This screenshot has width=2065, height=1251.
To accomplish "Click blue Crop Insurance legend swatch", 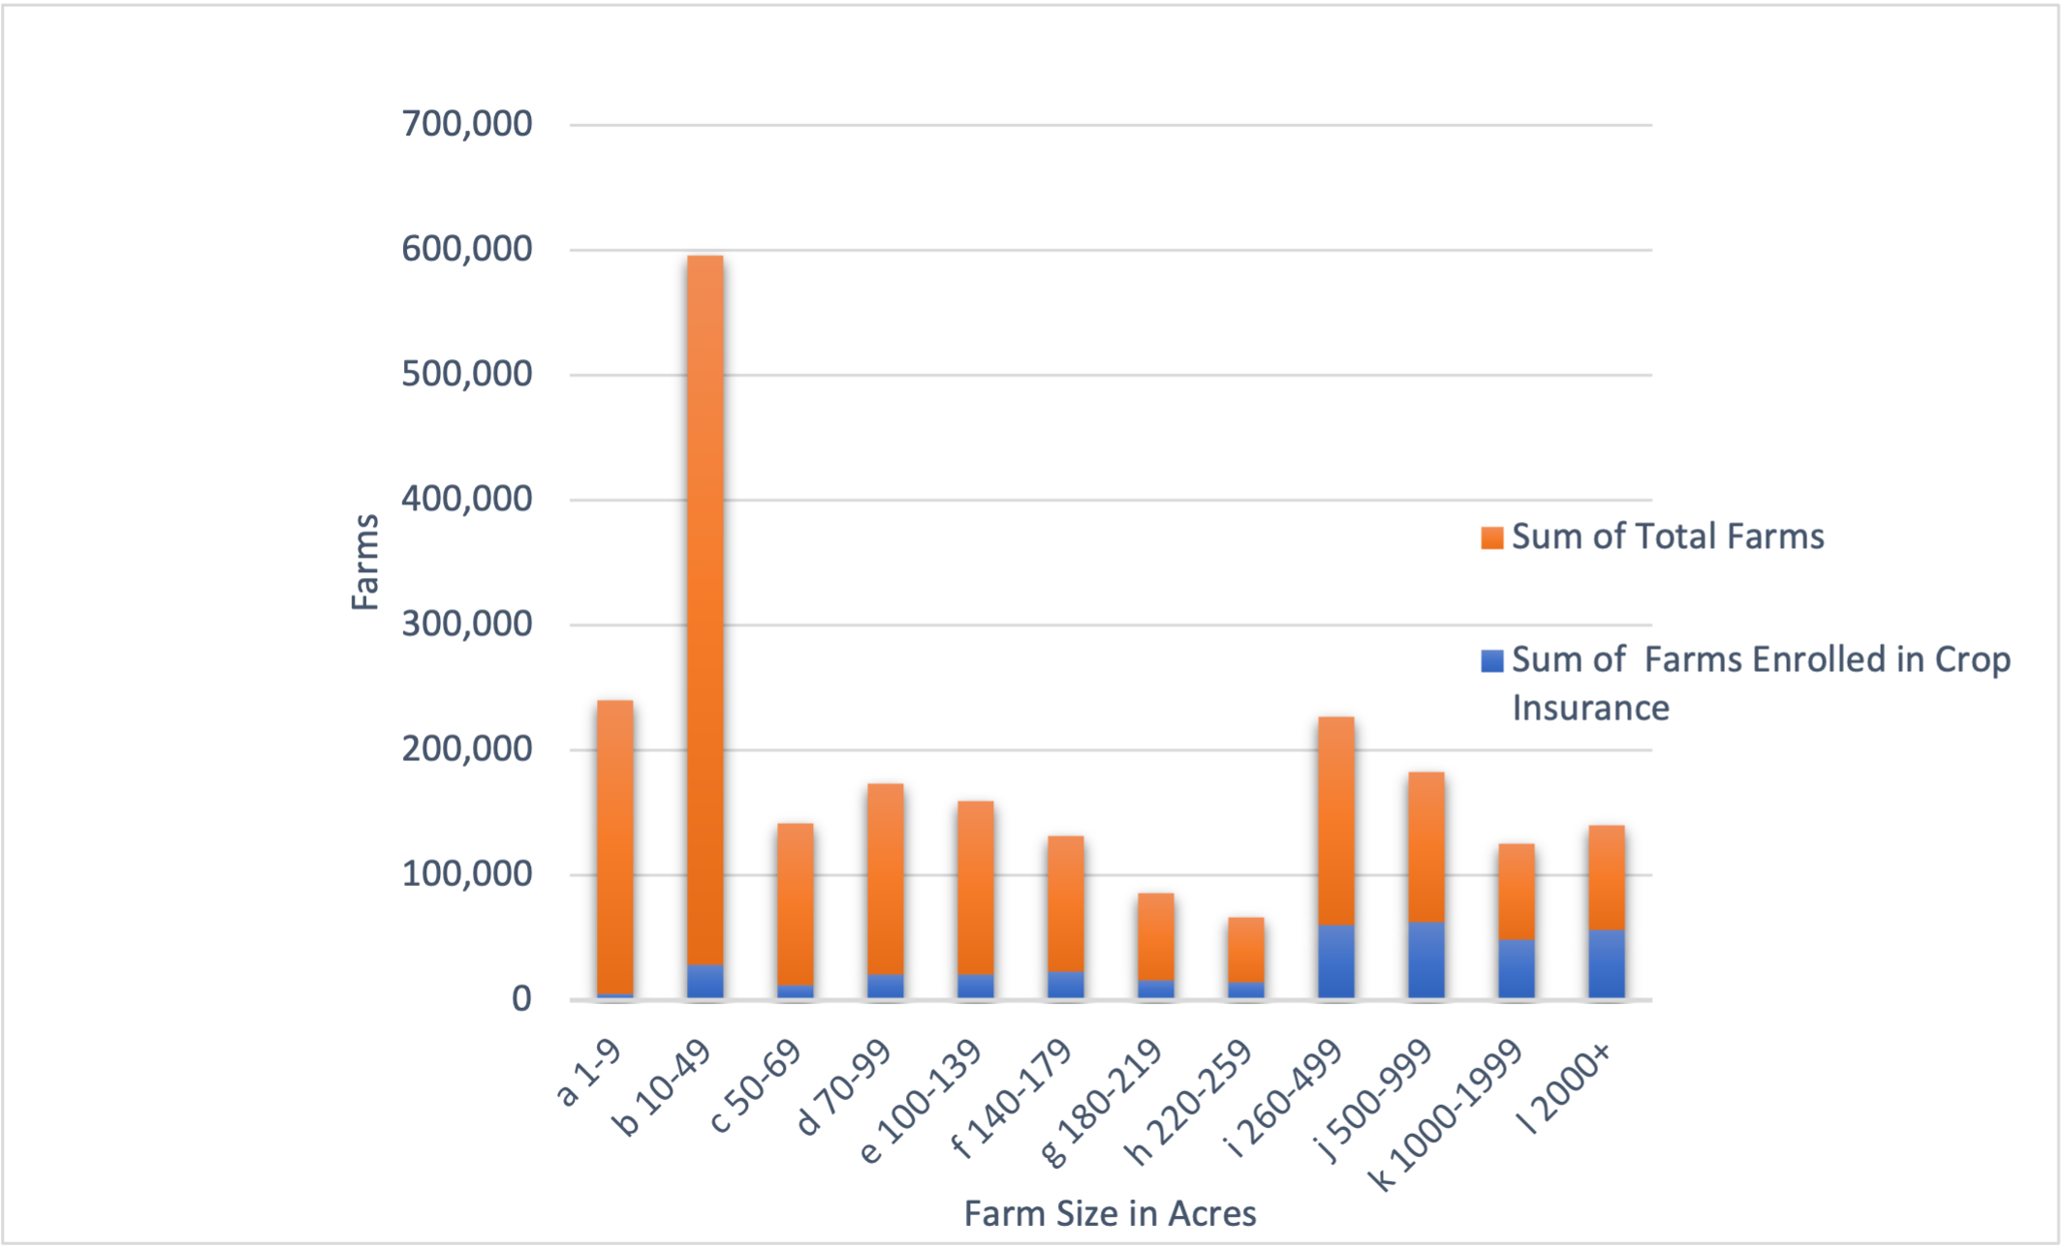I will 1491,661.
